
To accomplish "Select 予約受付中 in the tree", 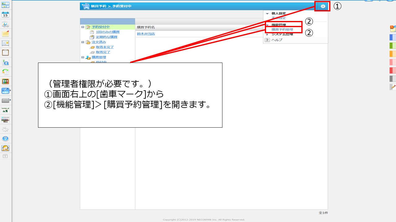I will click(101, 27).
